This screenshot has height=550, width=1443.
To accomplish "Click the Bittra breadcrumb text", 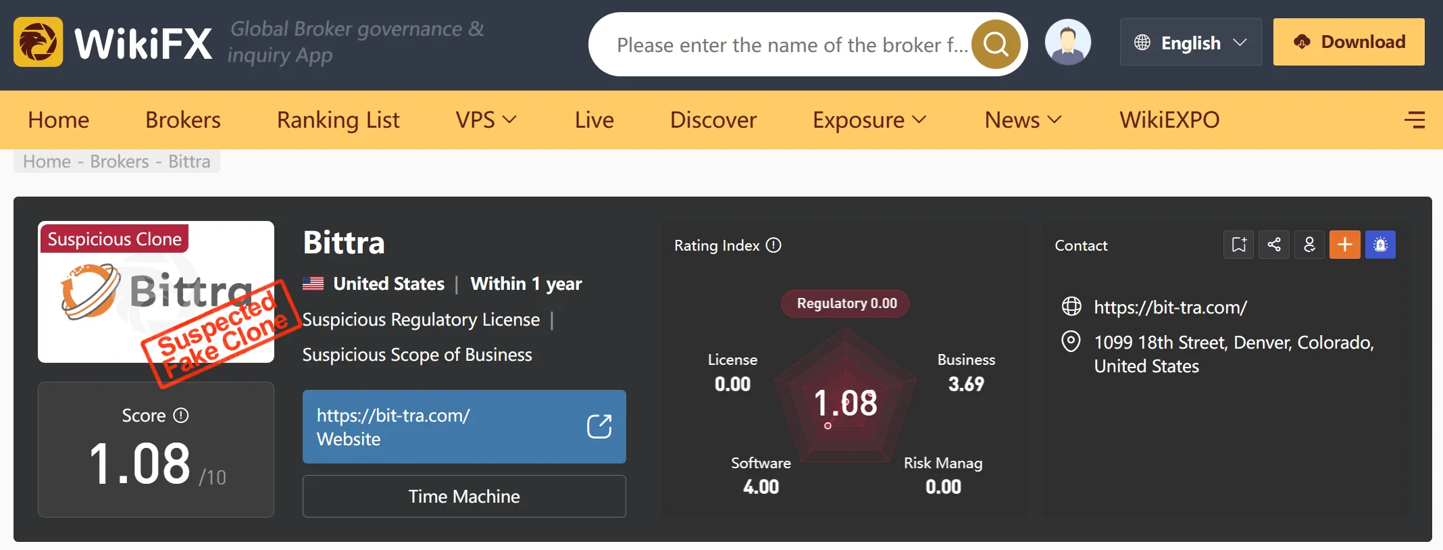I will pyautogui.click(x=189, y=161).
